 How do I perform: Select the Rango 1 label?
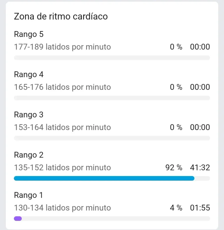29,195
